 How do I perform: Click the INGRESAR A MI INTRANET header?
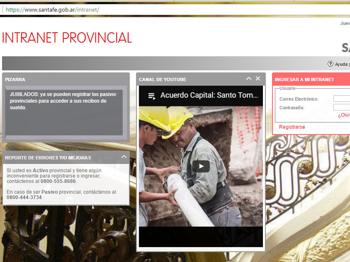(x=304, y=79)
